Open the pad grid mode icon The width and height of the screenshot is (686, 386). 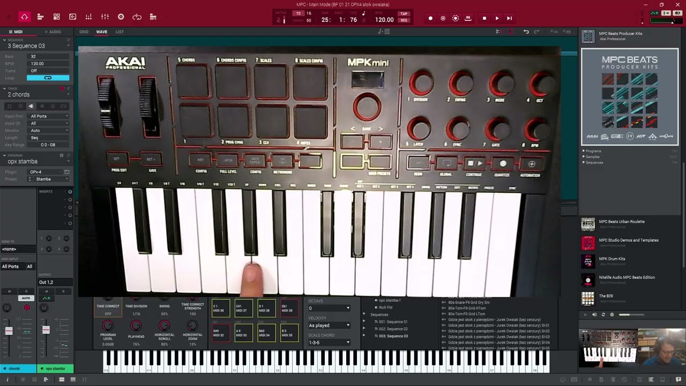click(56, 17)
